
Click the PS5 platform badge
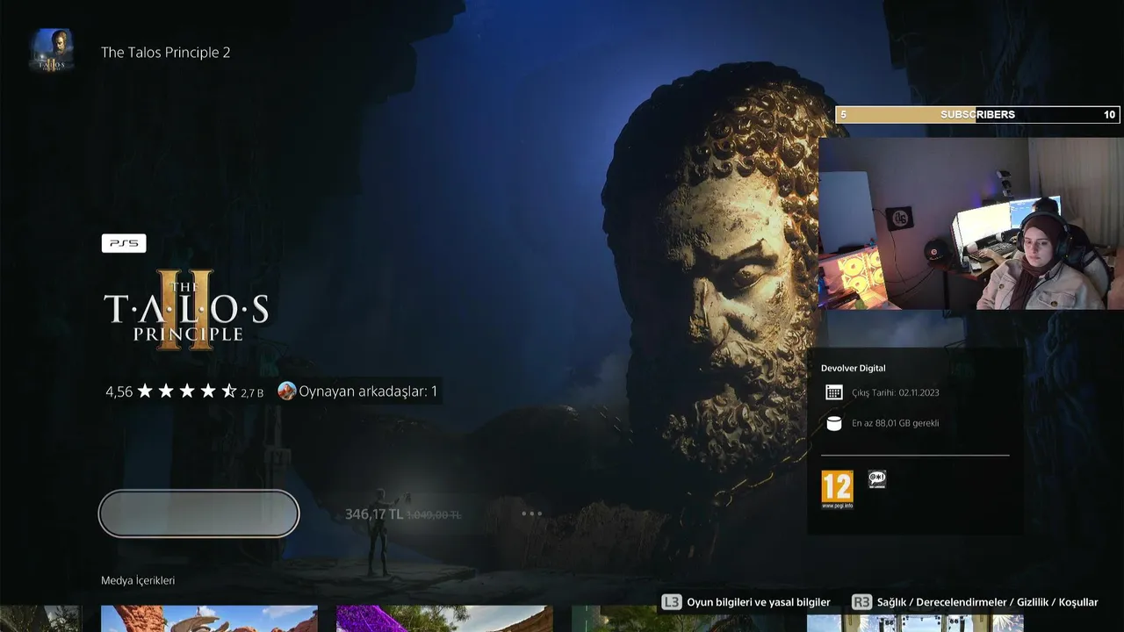[x=124, y=243]
